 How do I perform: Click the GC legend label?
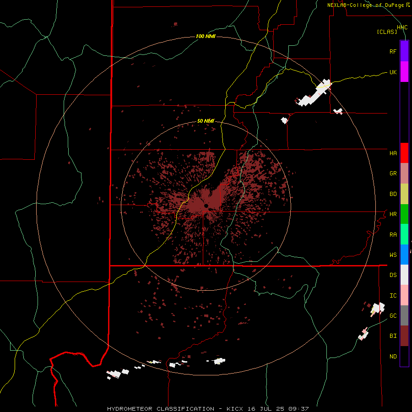click(393, 315)
